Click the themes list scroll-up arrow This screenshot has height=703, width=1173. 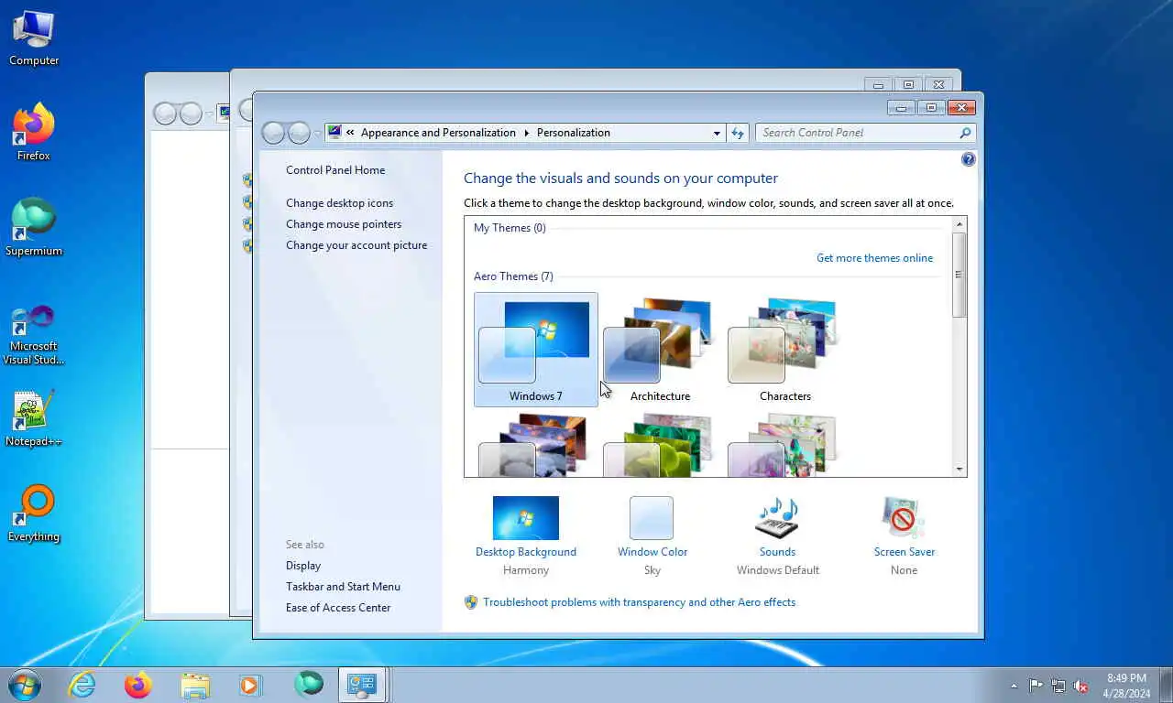959,224
